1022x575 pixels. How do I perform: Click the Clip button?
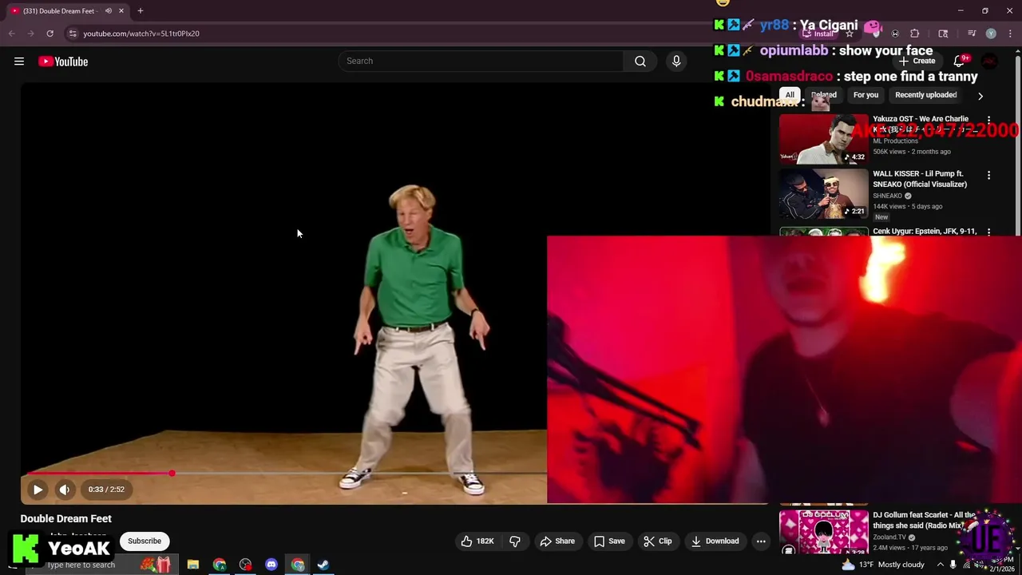(658, 541)
